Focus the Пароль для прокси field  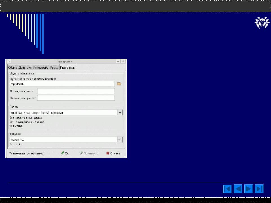(x=76, y=98)
